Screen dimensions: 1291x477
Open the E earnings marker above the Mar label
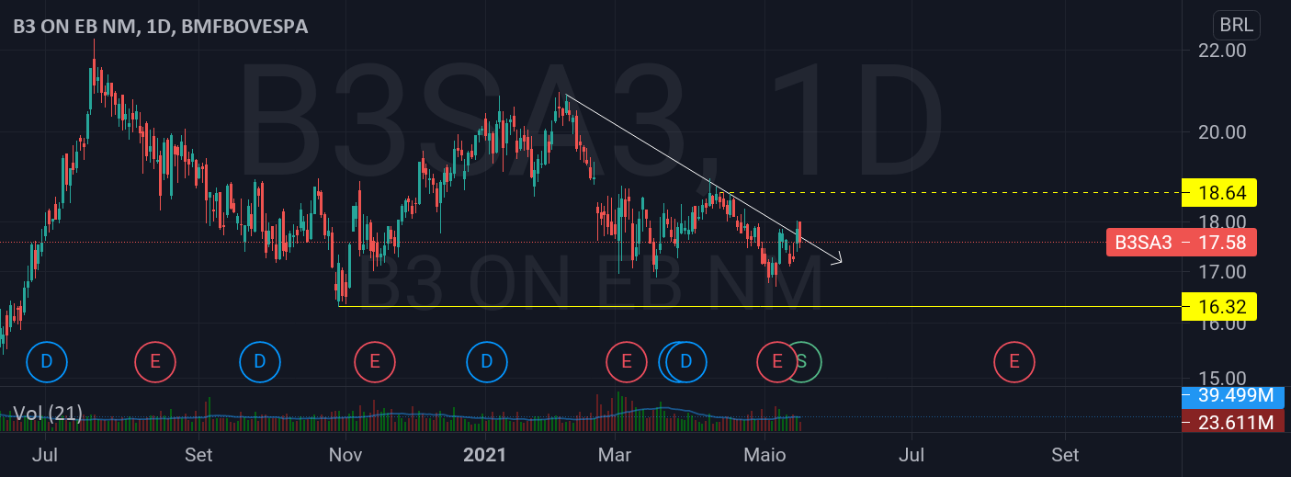tap(627, 361)
